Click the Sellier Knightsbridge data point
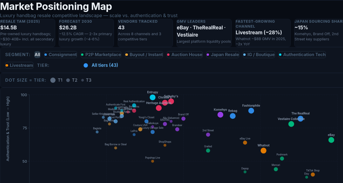 pos(103,117)
